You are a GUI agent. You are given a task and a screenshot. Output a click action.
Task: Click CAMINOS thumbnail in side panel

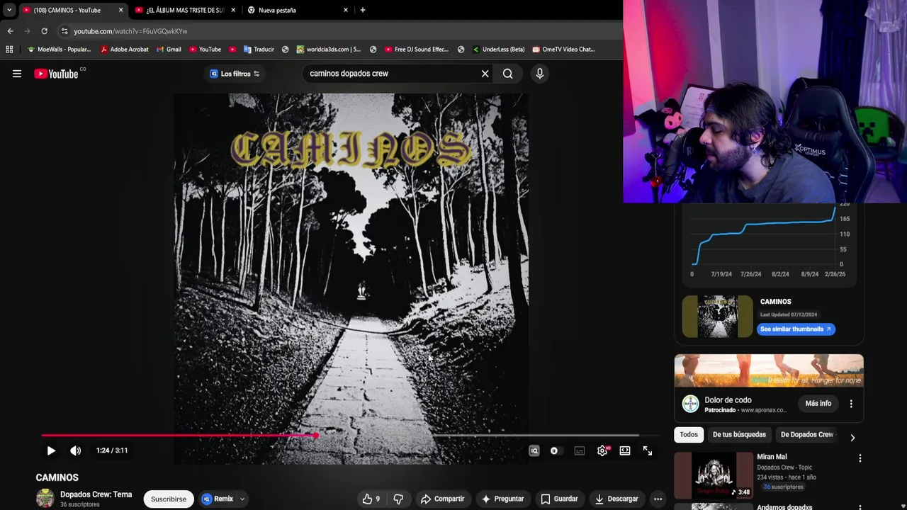click(717, 317)
